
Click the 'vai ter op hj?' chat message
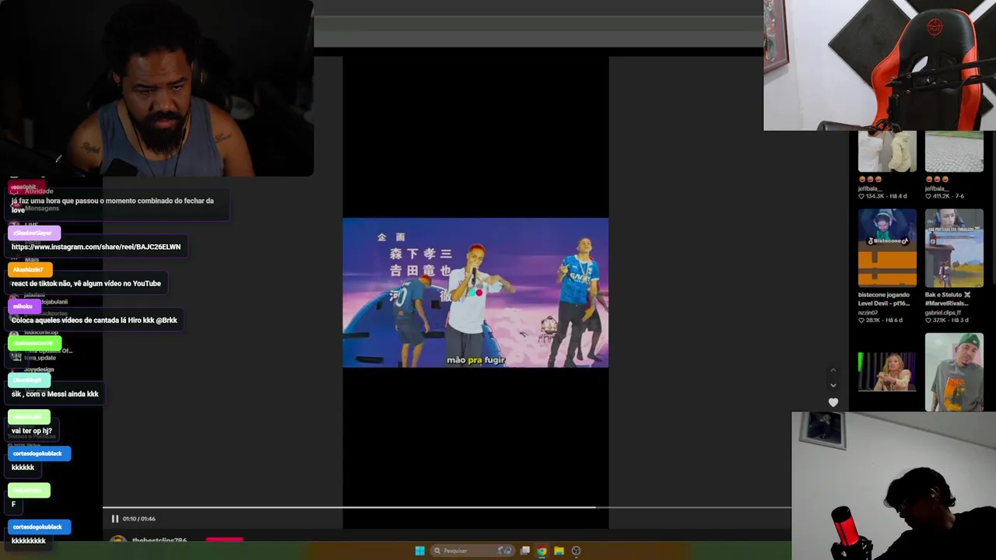click(x=32, y=430)
